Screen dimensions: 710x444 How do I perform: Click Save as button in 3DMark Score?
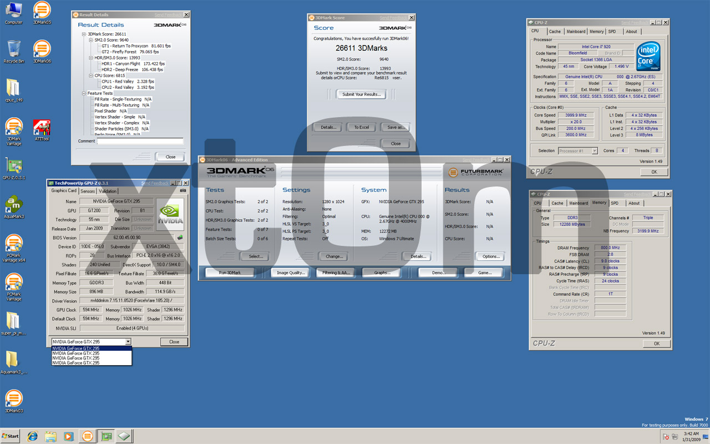[395, 127]
